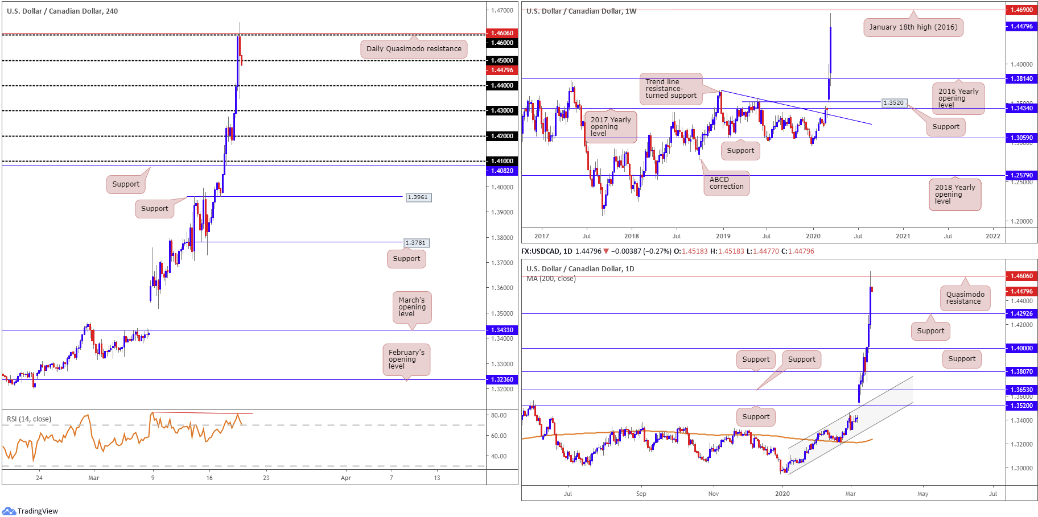
Task: Click the 1.42000 price label
Action: (502, 136)
